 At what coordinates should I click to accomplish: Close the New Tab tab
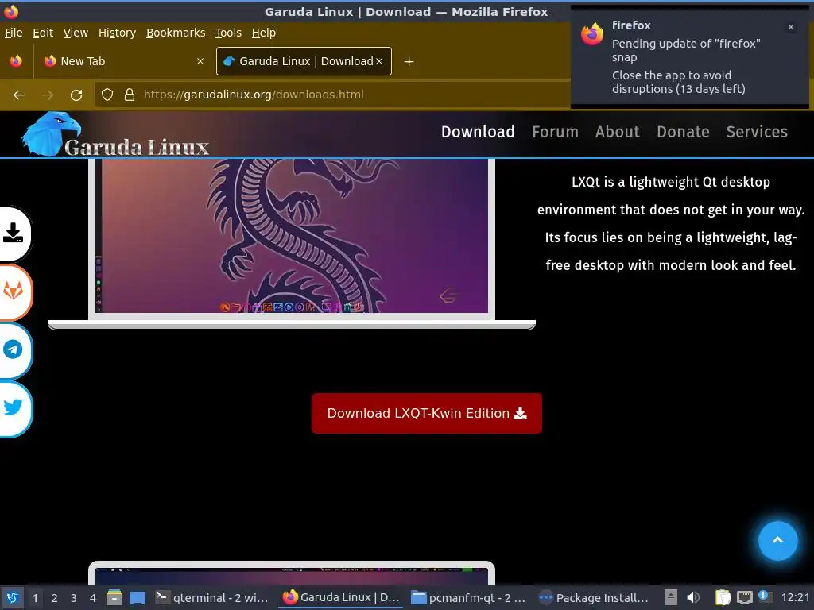200,61
